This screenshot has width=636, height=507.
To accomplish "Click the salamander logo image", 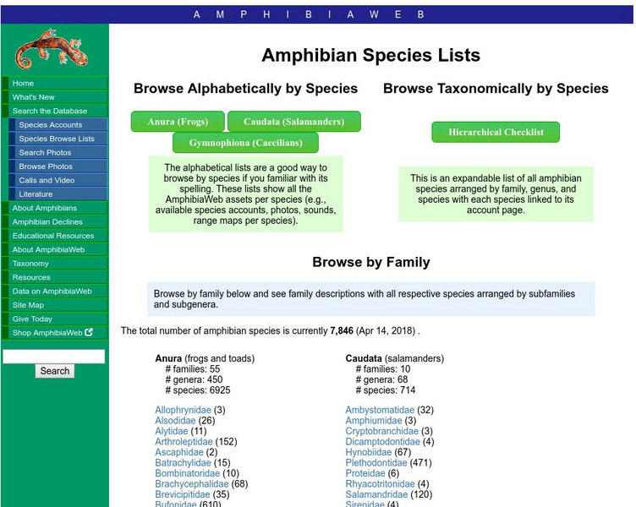I will tap(52, 49).
